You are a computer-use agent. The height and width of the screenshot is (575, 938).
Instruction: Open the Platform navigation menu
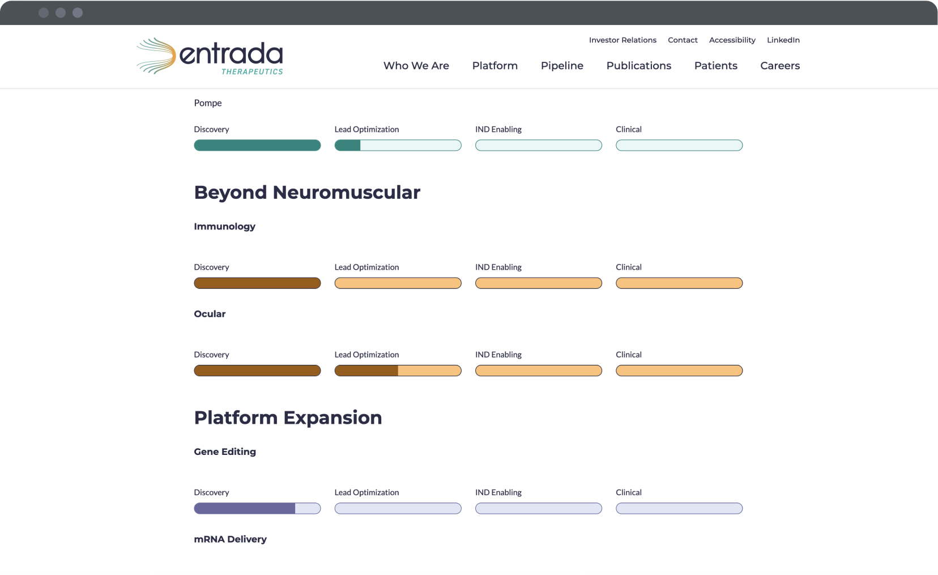[494, 66]
